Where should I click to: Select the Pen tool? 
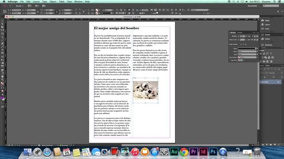tap(2, 44)
